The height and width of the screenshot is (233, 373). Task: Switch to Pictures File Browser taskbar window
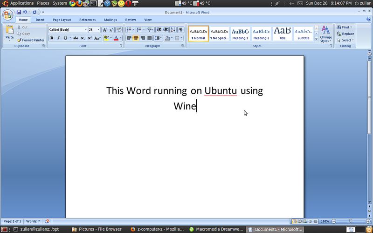[x=97, y=229]
